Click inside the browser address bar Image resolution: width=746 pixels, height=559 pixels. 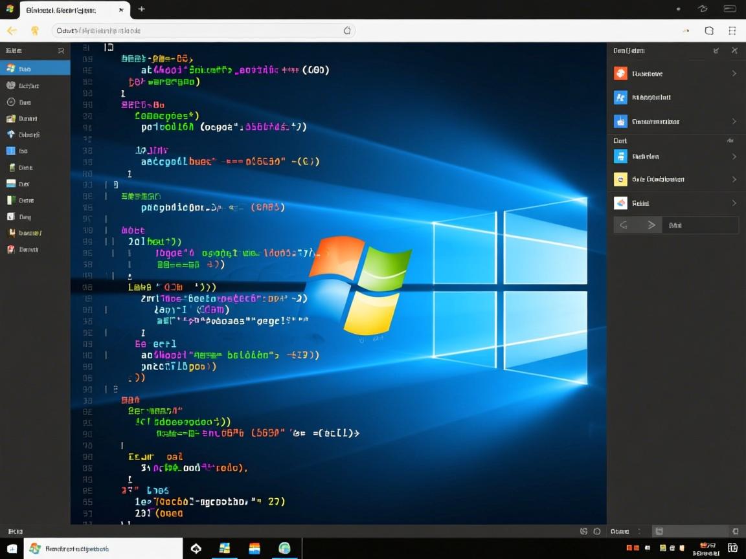click(x=194, y=30)
